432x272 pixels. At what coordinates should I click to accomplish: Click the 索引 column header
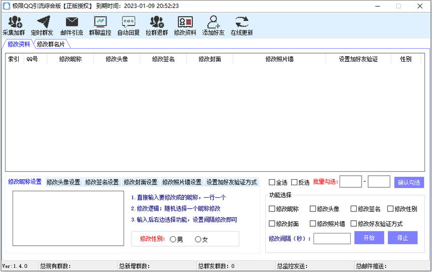[15, 59]
